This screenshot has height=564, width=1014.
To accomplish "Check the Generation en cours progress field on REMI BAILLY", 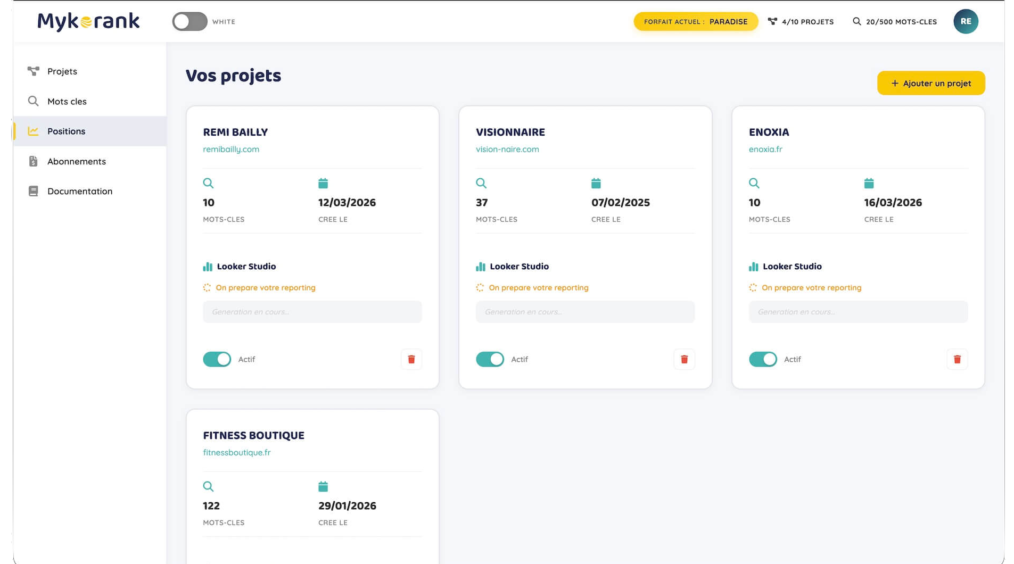I will click(x=312, y=312).
